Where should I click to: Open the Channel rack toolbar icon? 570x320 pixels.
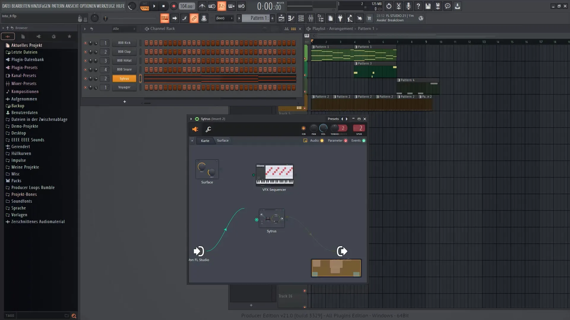pyautogui.click(x=301, y=18)
